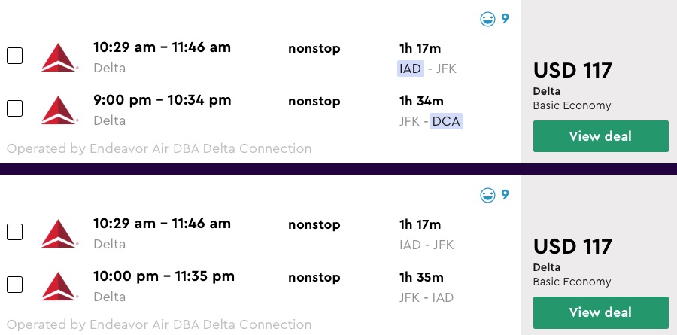Check box for second result's 10:29 am flight

(14, 232)
